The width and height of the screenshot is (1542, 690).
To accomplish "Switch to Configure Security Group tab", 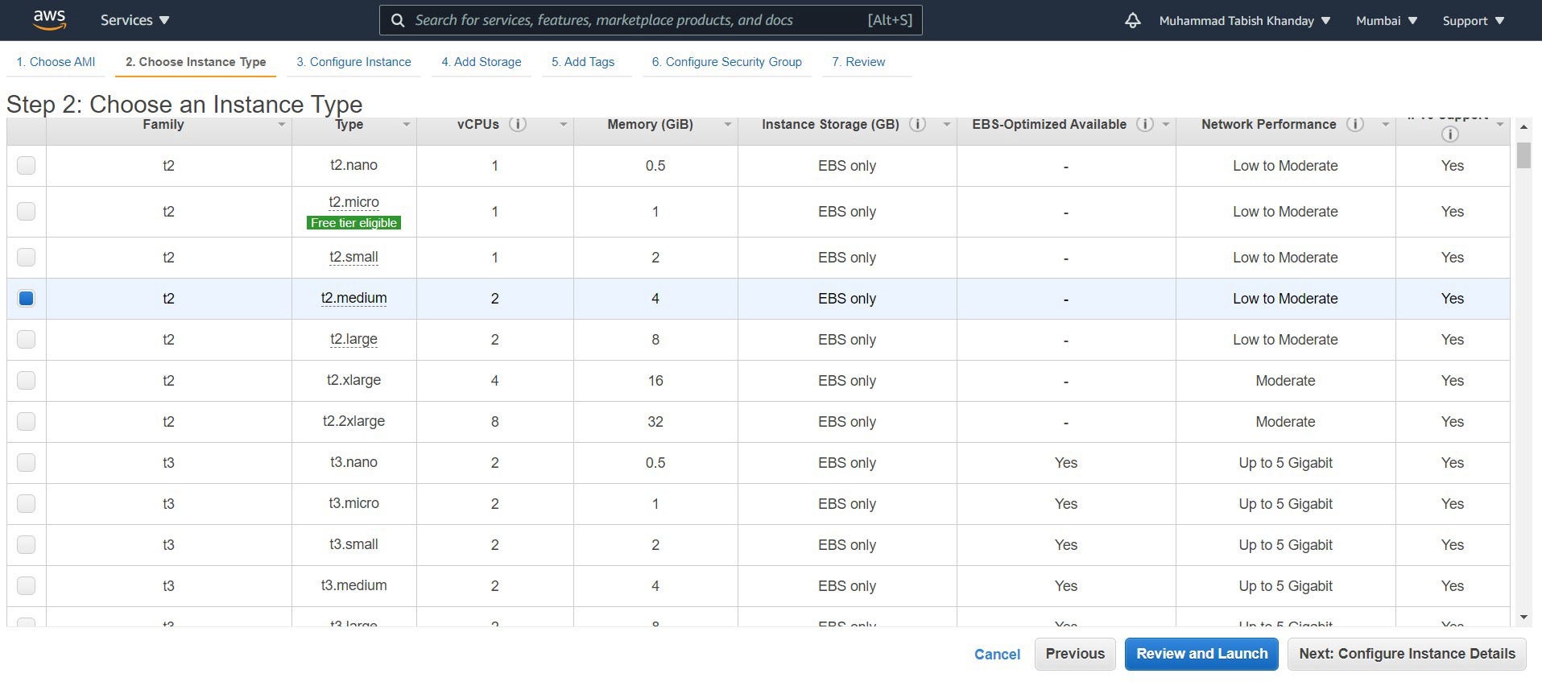I will pyautogui.click(x=726, y=62).
